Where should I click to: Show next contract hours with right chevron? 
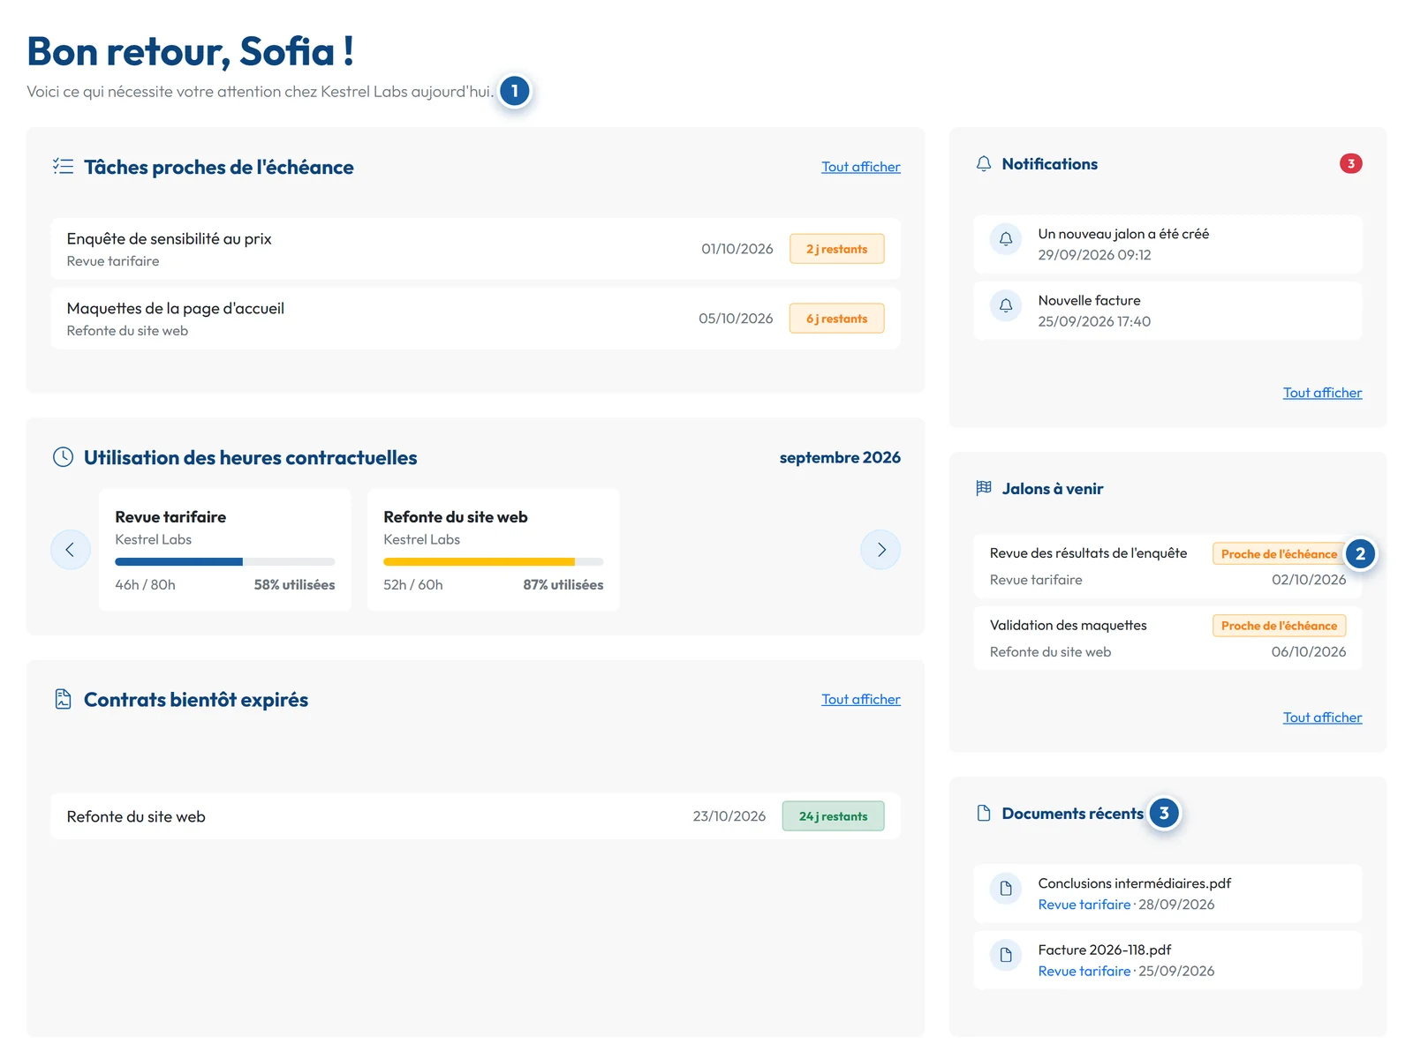tap(880, 550)
